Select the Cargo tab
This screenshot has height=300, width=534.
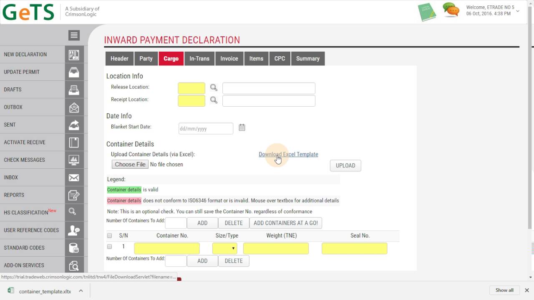point(171,58)
